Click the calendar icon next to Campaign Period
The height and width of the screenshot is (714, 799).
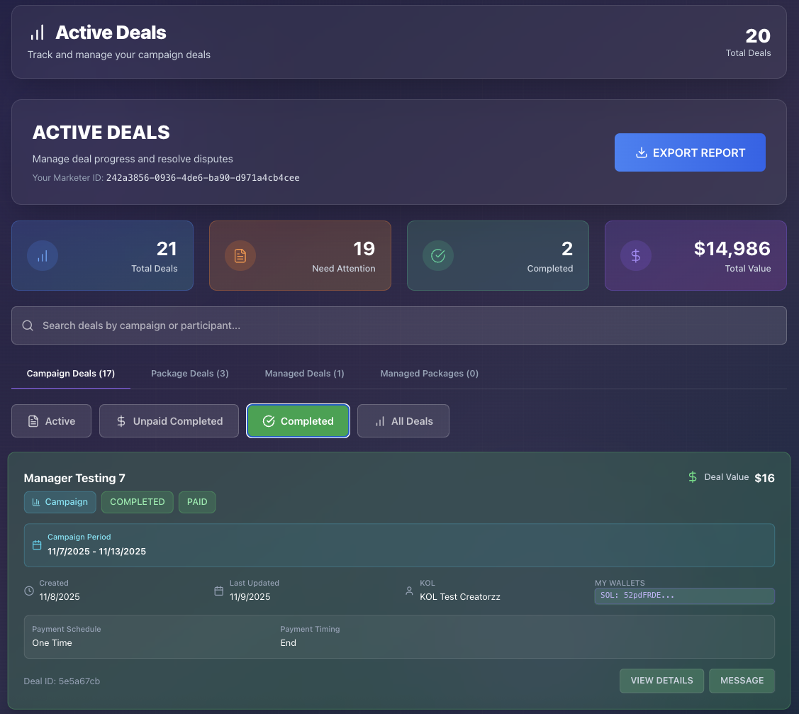coord(37,545)
